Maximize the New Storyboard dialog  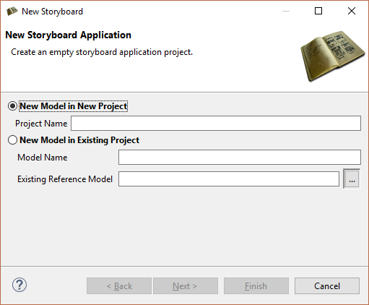click(318, 11)
